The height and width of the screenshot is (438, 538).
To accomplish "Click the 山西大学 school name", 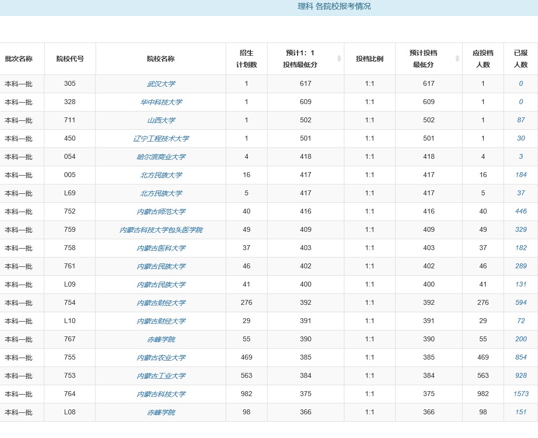I will [x=161, y=120].
